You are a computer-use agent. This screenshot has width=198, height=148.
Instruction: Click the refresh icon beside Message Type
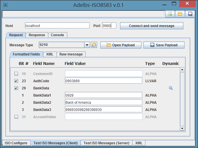[x=94, y=45]
